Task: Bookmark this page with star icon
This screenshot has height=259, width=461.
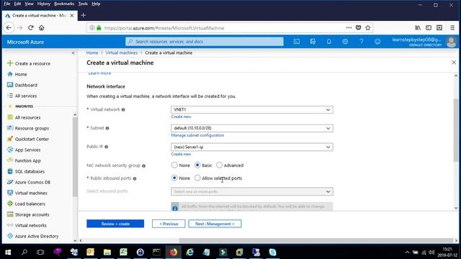Action: (x=368, y=27)
